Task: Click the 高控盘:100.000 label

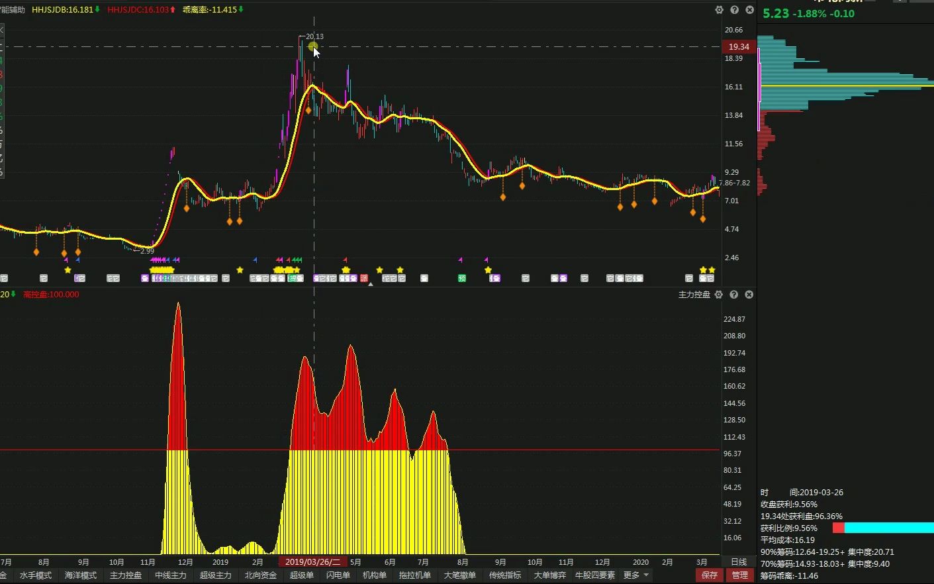Action: pyautogui.click(x=51, y=295)
